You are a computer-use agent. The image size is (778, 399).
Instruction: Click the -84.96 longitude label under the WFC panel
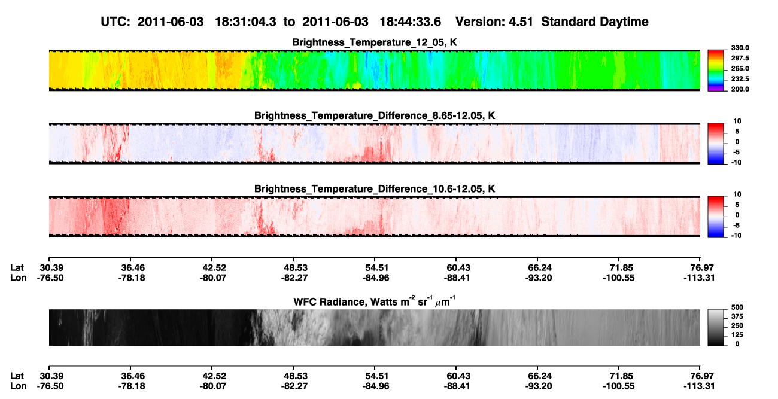coord(375,386)
